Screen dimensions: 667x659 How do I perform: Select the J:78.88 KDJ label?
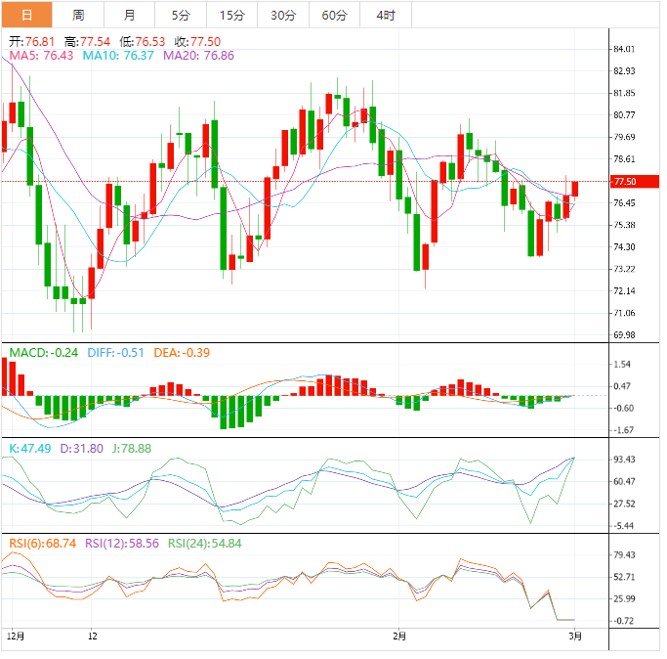130,448
